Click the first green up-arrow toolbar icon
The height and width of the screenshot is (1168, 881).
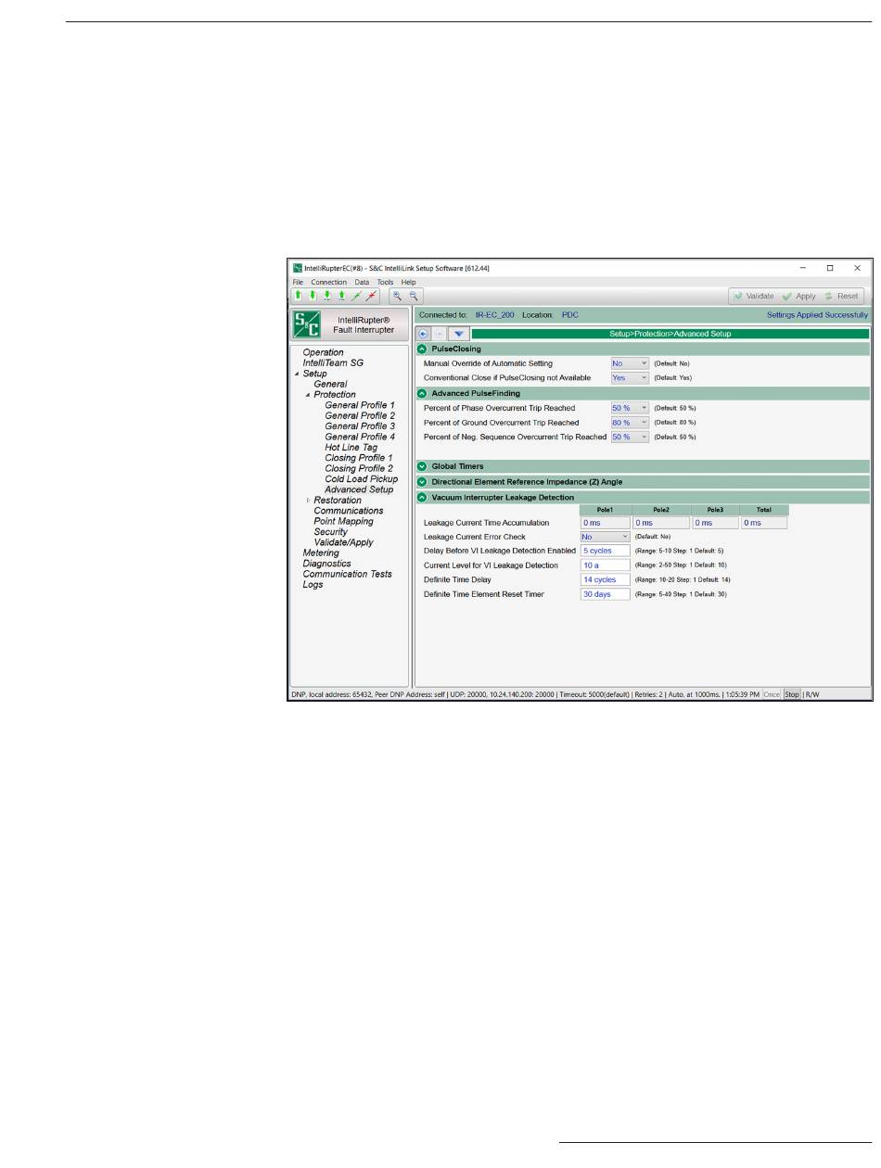[x=299, y=296]
